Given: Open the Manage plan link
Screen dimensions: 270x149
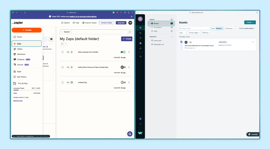Looking at the screenshot, I should tap(18, 101).
